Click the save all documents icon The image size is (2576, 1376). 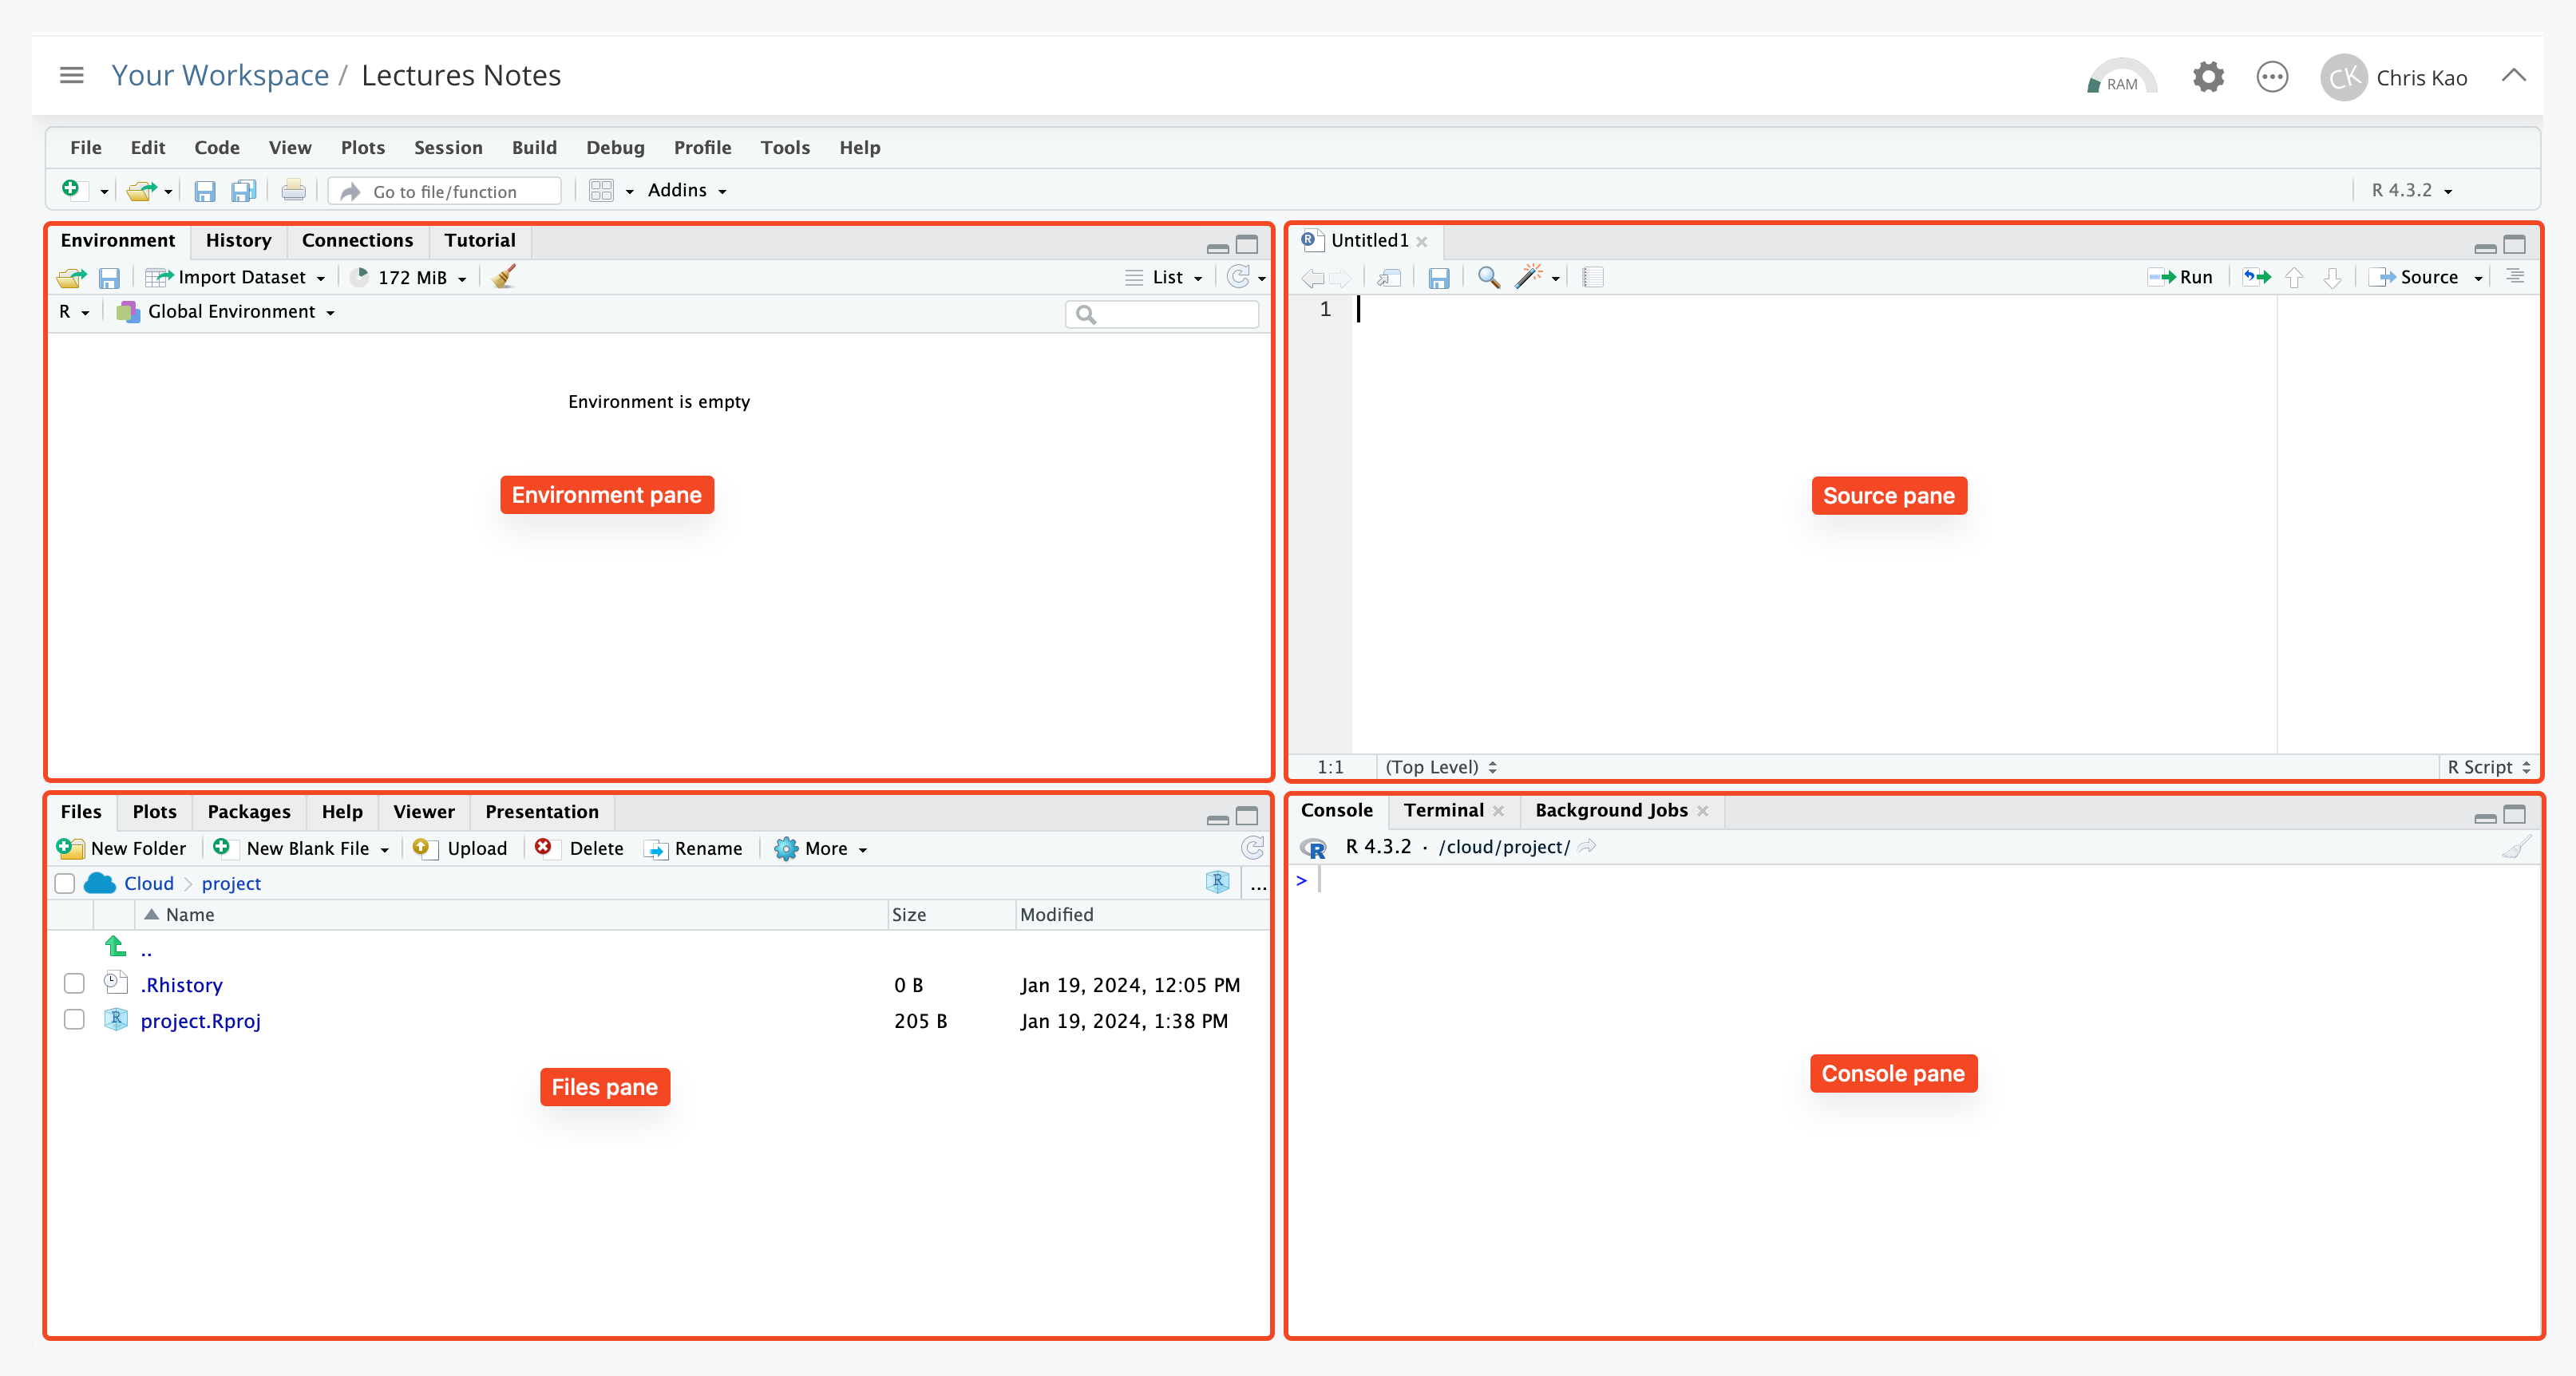[x=243, y=190]
